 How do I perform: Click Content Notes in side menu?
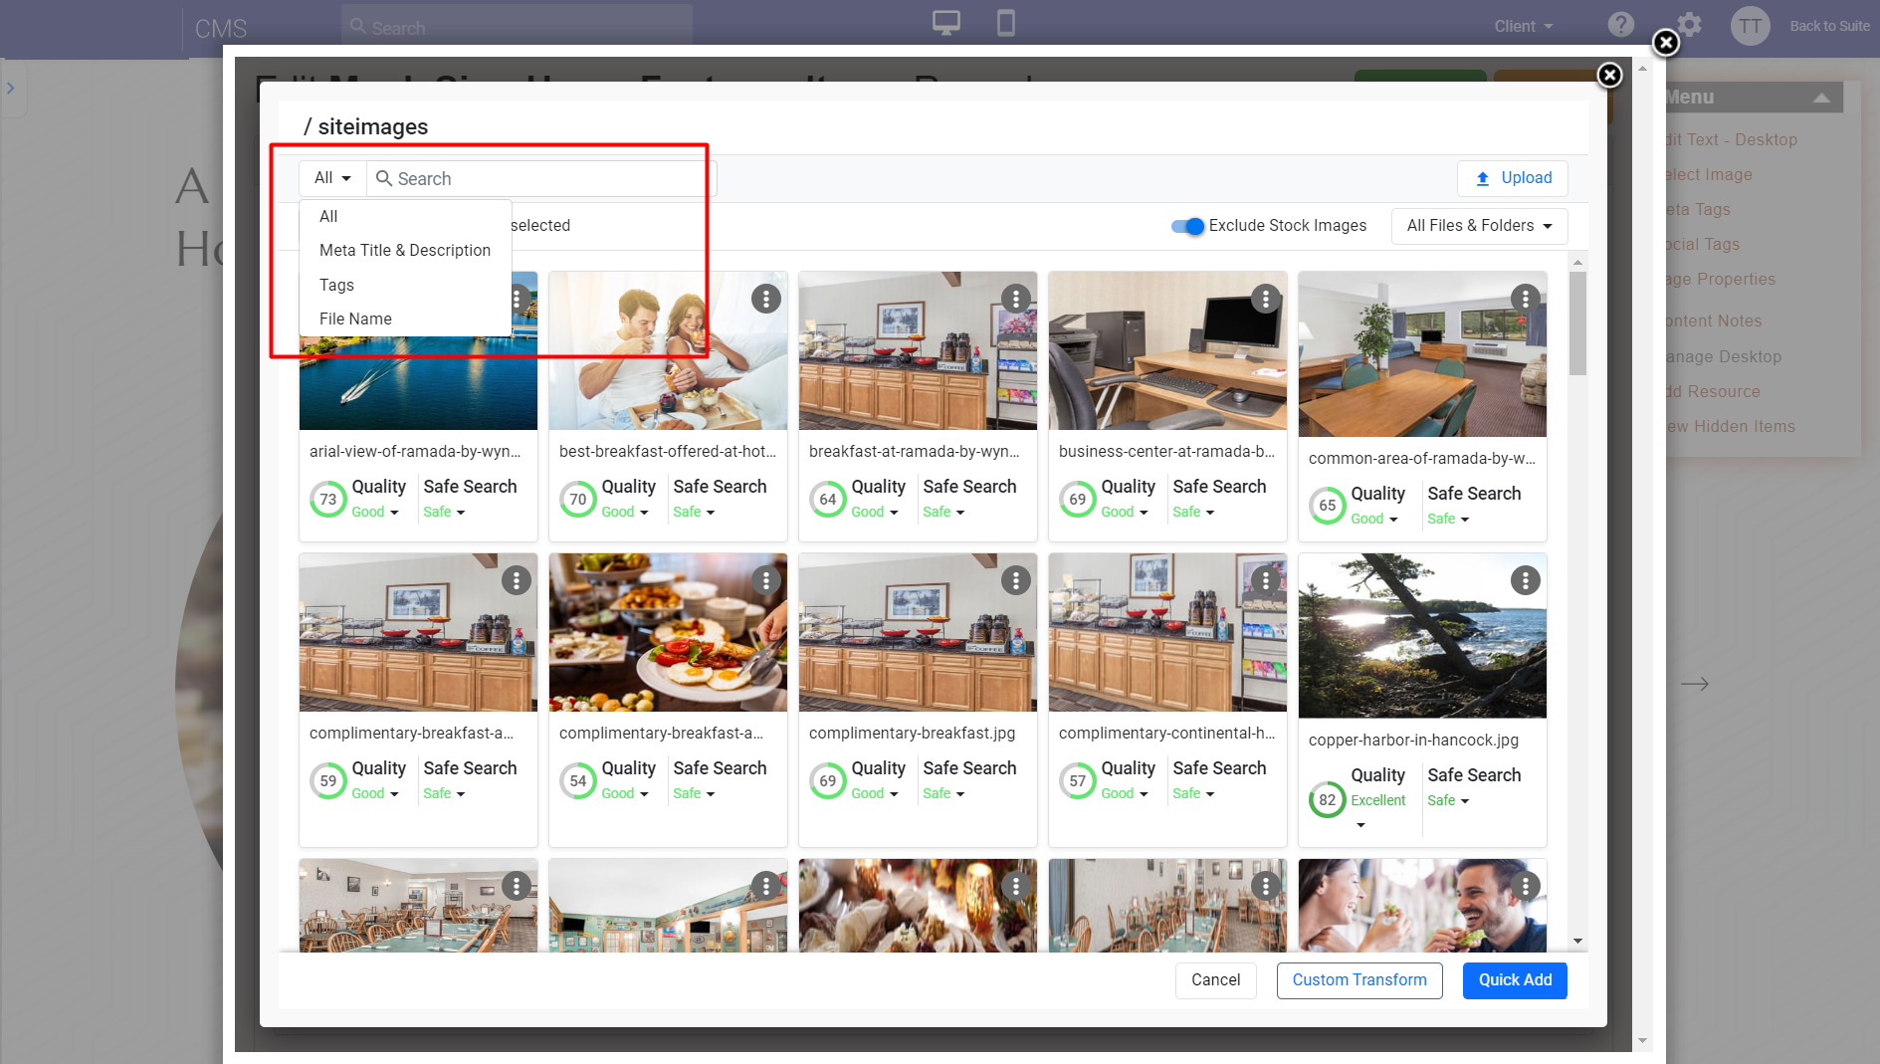(1715, 321)
